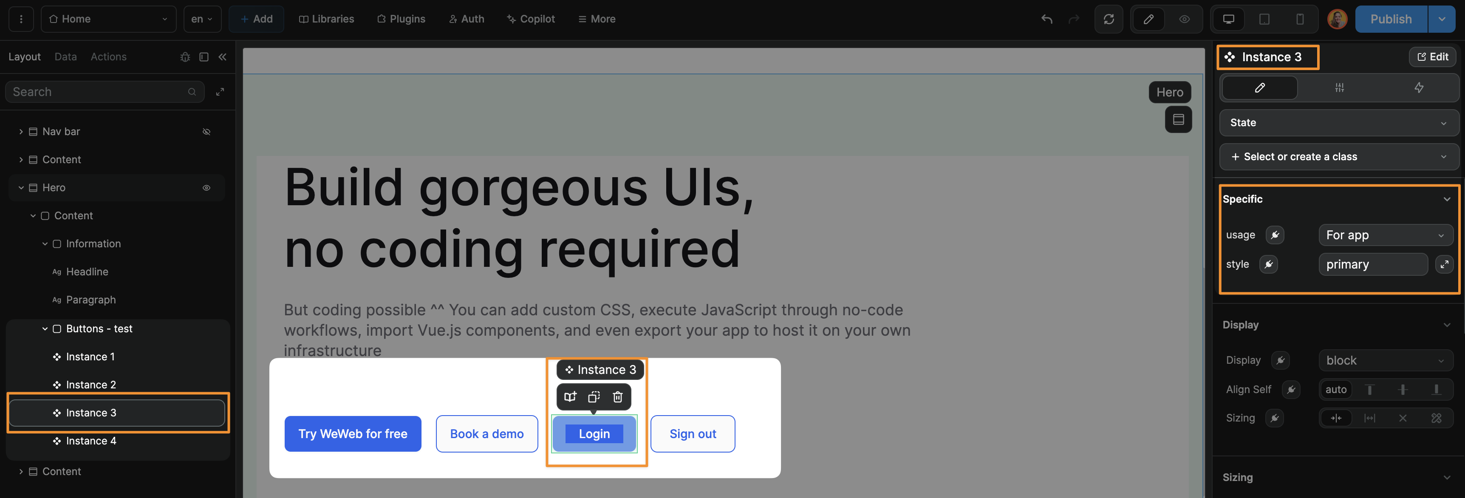Duplicate Instance 3 with the copy icon

click(594, 397)
